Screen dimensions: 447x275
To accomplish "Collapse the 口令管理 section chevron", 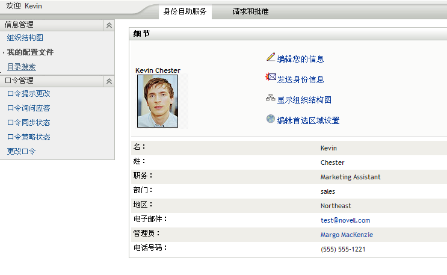I will pos(109,81).
